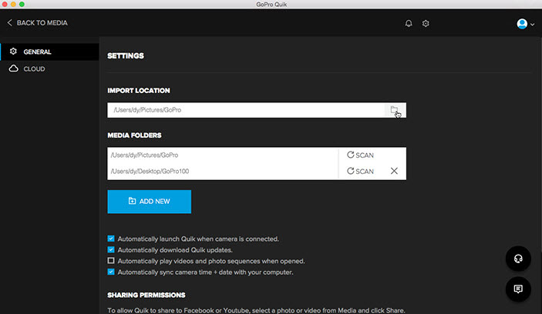Click the user account avatar
This screenshot has height=314, width=542.
click(522, 24)
